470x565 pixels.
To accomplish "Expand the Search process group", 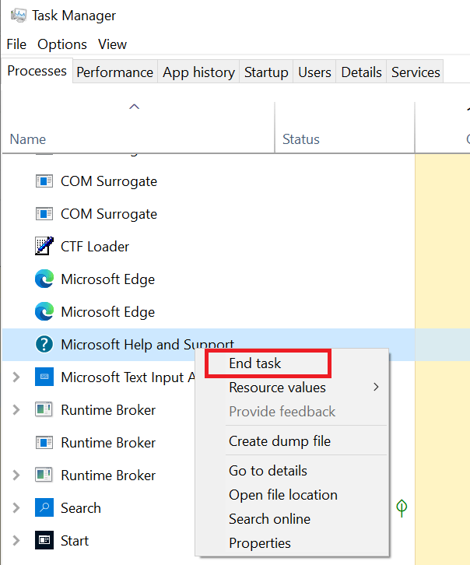I will pyautogui.click(x=16, y=507).
